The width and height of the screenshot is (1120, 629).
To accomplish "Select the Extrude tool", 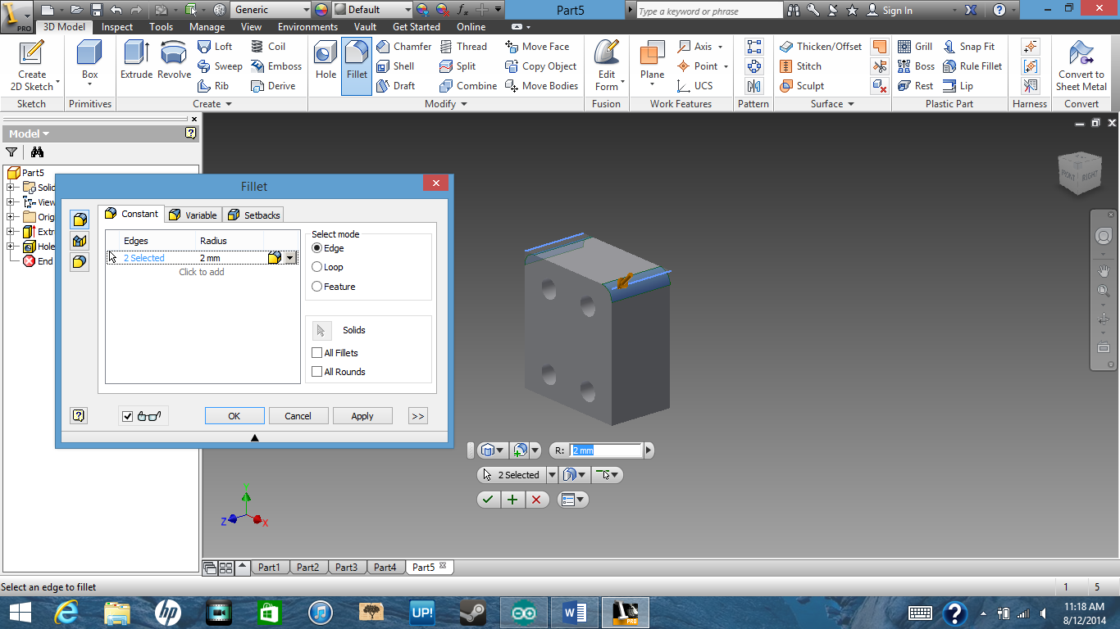I will click(x=135, y=61).
